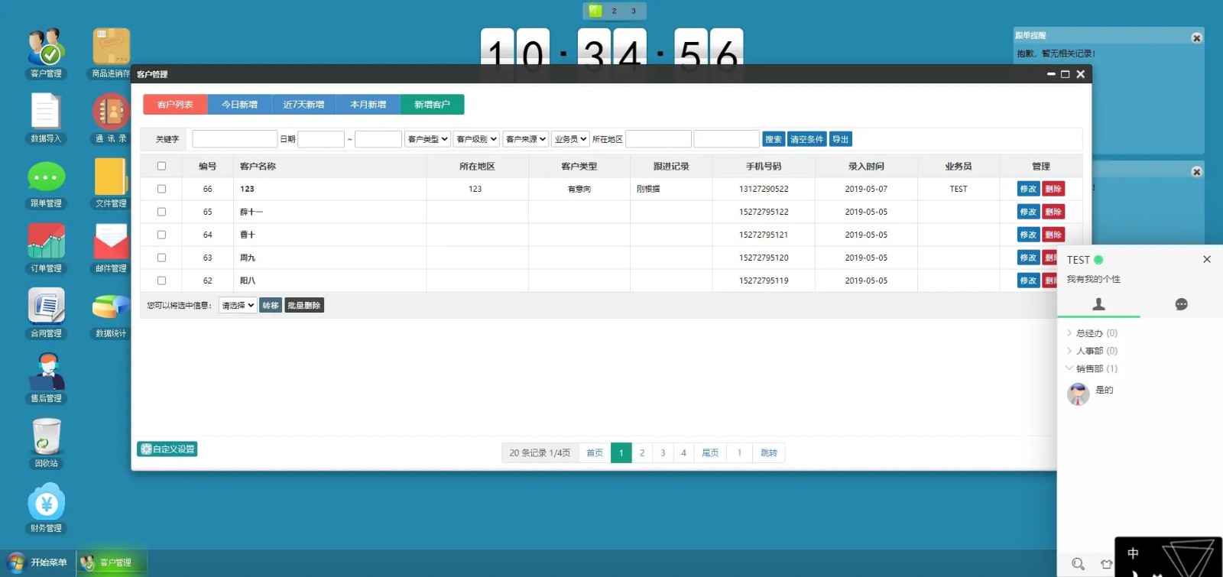The width and height of the screenshot is (1223, 577).
Task: Open the 合同管理 desktop icon
Action: click(x=46, y=307)
